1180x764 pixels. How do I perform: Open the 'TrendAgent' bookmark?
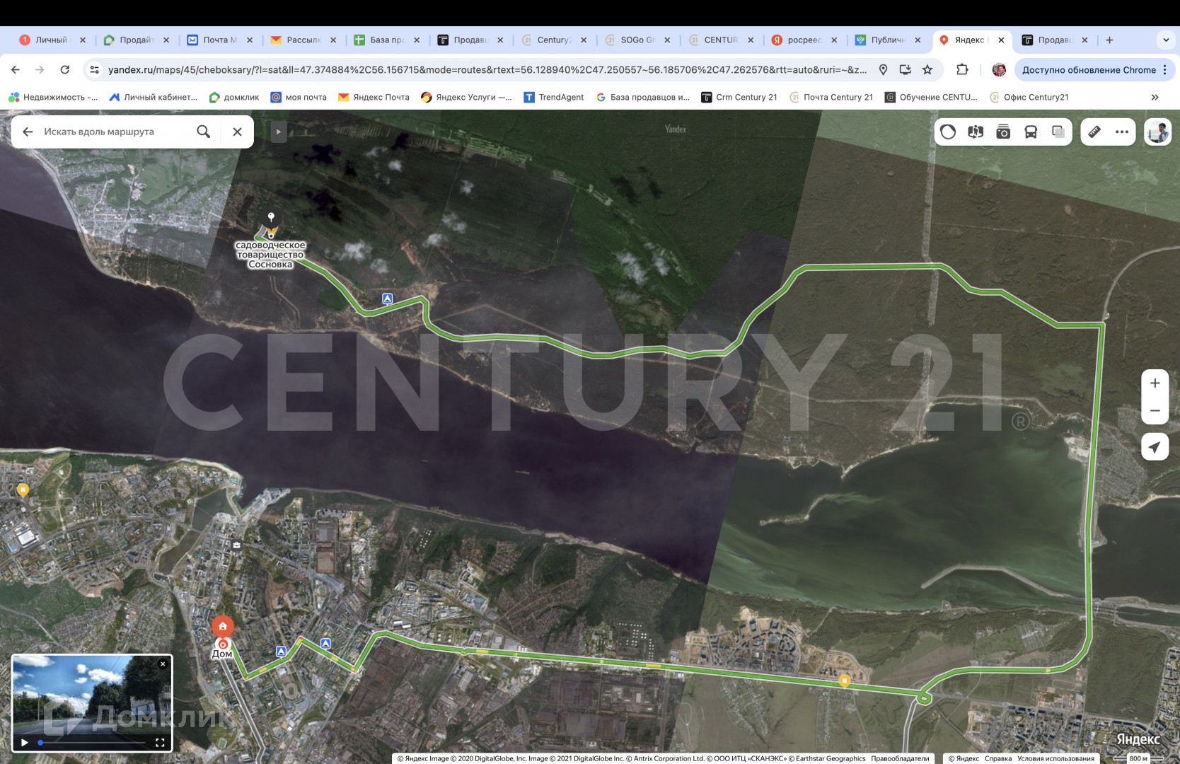pyautogui.click(x=554, y=97)
